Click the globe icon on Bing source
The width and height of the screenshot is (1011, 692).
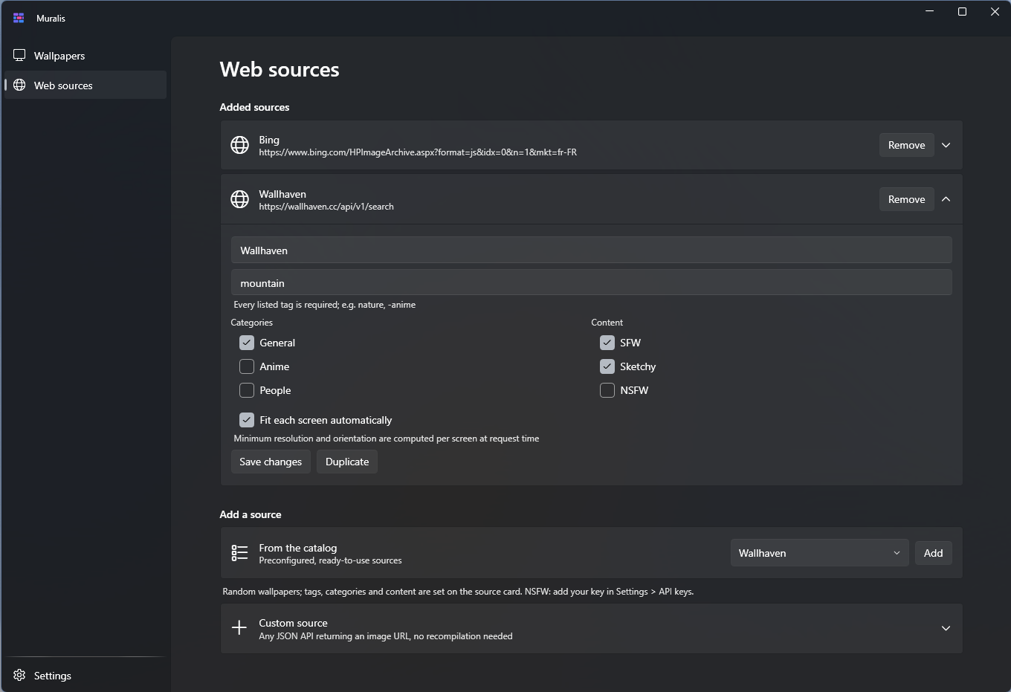point(239,145)
